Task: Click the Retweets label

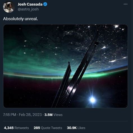Action: tap(22, 128)
